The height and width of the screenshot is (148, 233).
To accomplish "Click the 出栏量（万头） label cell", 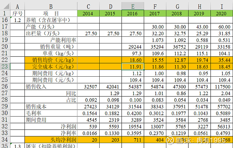I will pos(51,33).
